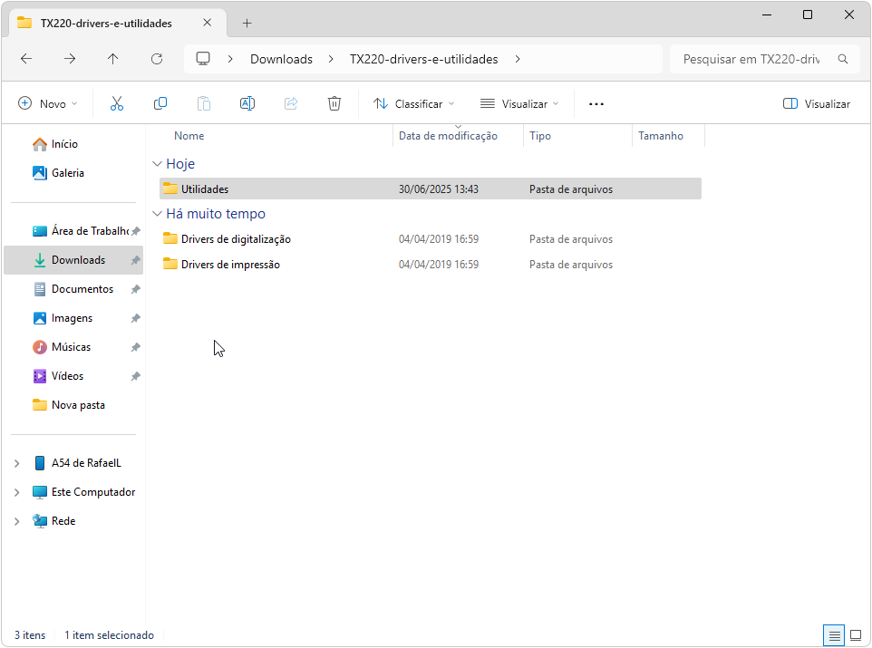Expand the Este Computador tree node
Image resolution: width=872 pixels, height=648 pixels.
pos(16,492)
